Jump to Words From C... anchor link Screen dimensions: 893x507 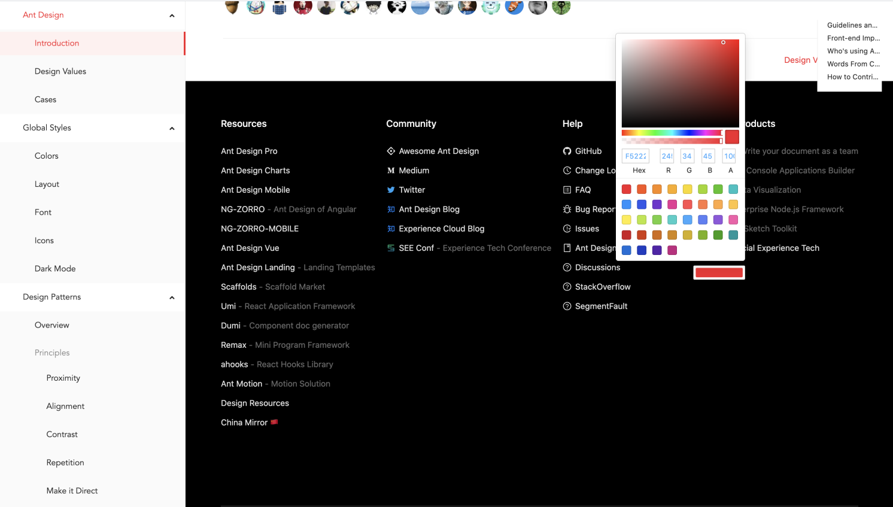(x=853, y=64)
